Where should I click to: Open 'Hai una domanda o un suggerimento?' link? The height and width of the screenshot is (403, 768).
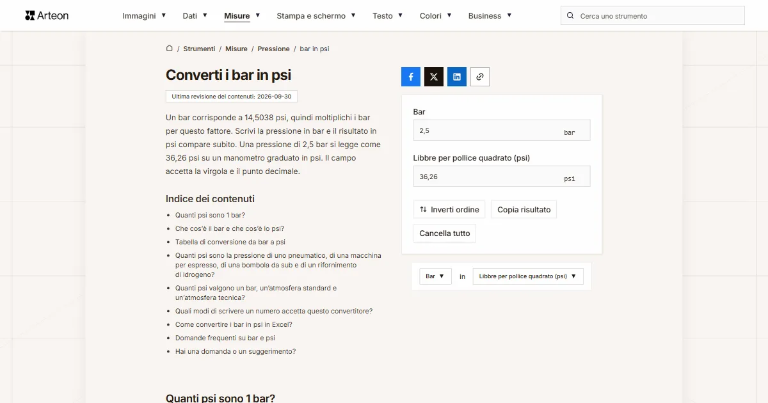(x=236, y=351)
